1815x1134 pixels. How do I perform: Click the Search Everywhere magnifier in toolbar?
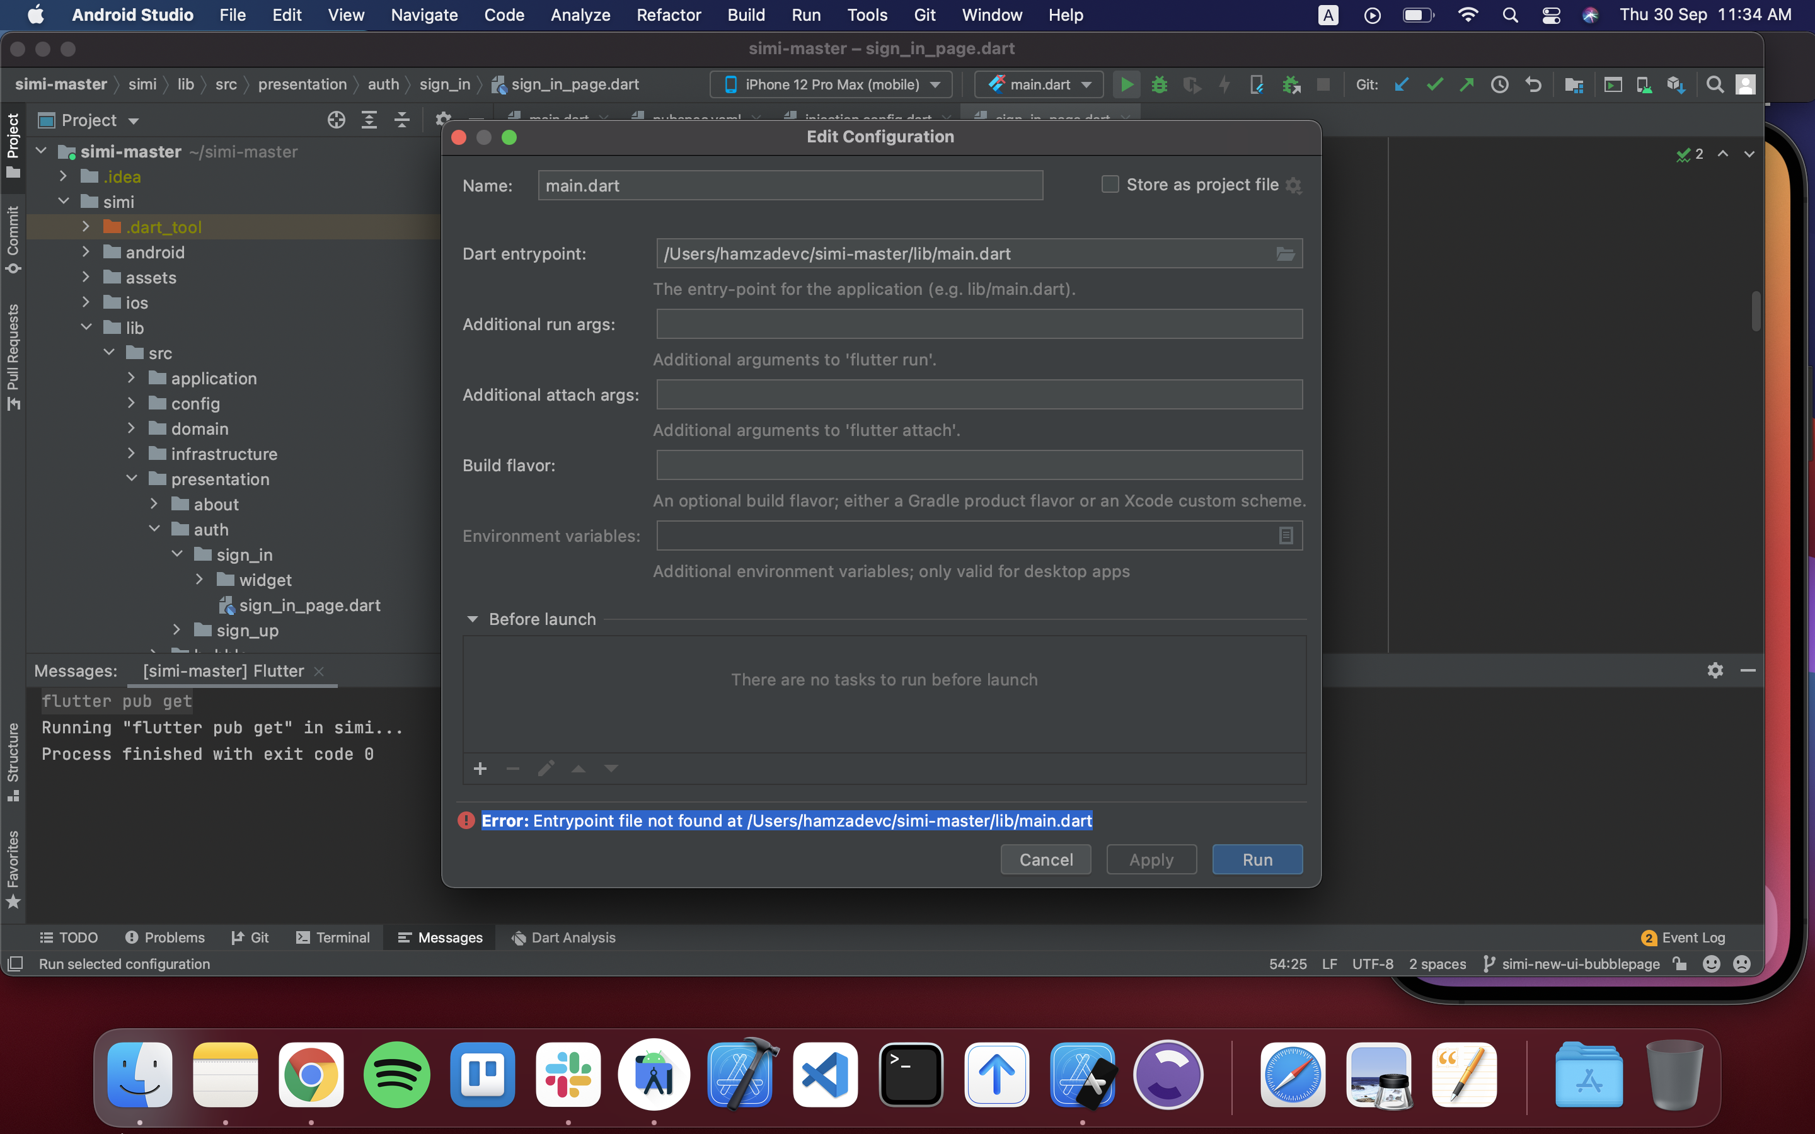pos(1715,85)
